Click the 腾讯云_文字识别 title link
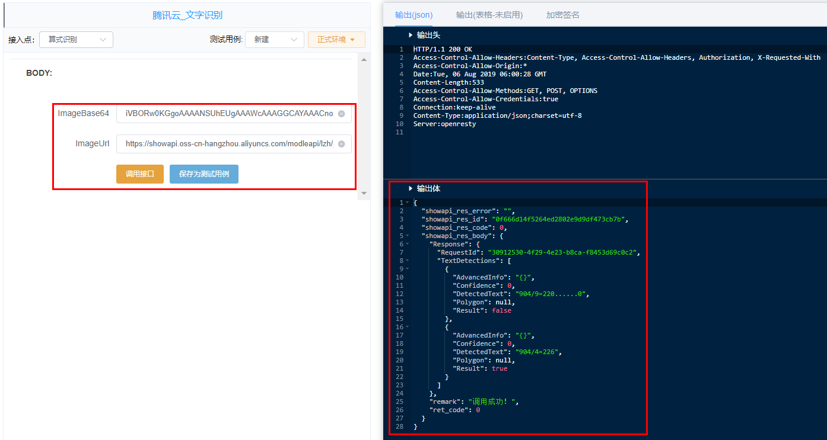The image size is (827, 440). click(187, 15)
